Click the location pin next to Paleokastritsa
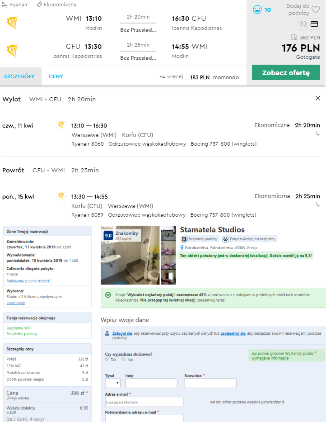 [x=182, y=247]
